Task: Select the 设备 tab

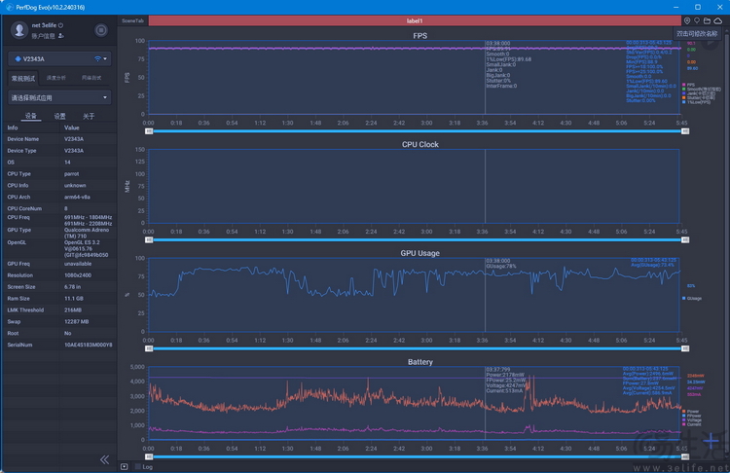Action: coord(31,116)
